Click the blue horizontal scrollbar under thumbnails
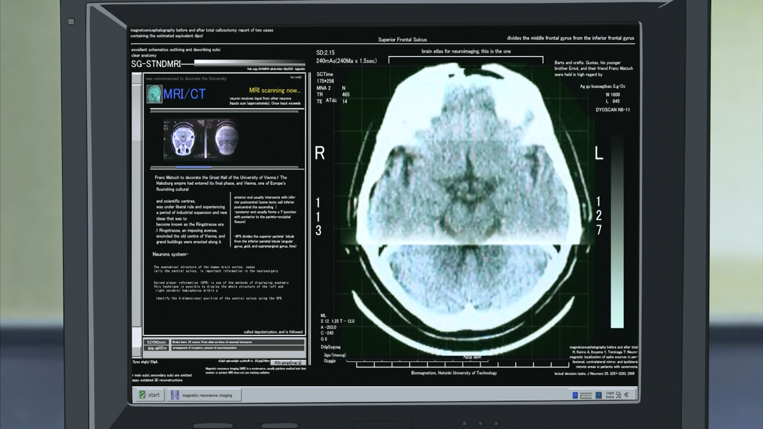 (194, 167)
